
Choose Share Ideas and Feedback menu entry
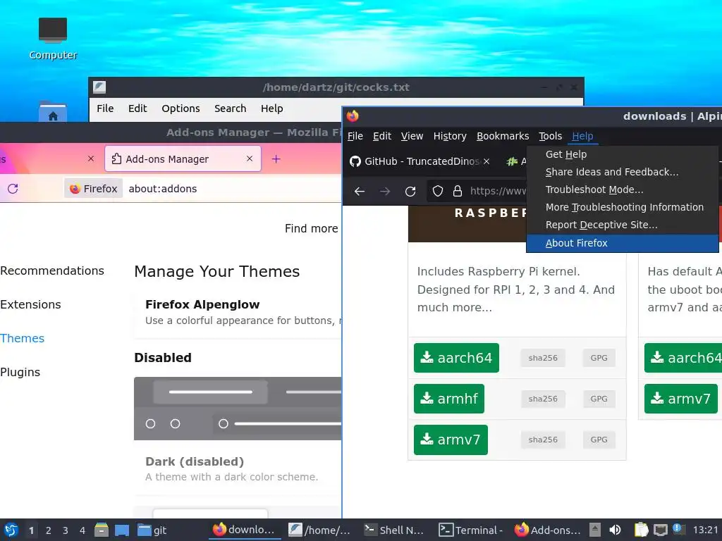coord(622,172)
